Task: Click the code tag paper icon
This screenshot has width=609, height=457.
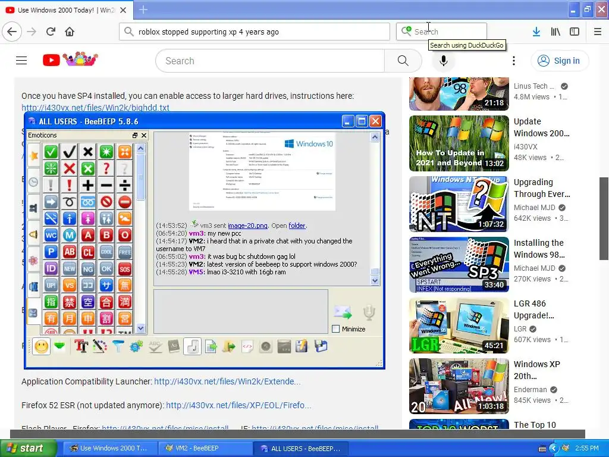Action: click(247, 346)
